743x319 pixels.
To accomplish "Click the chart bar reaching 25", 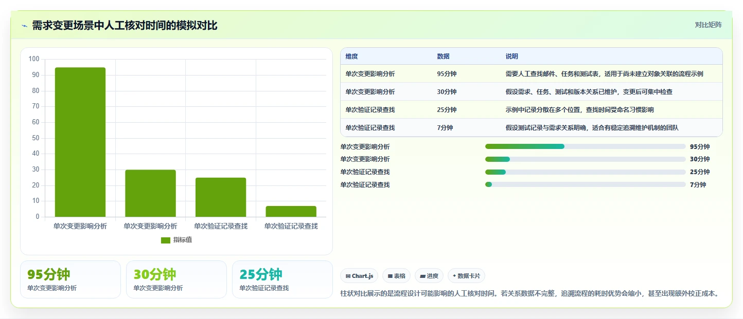I will coord(221,197).
